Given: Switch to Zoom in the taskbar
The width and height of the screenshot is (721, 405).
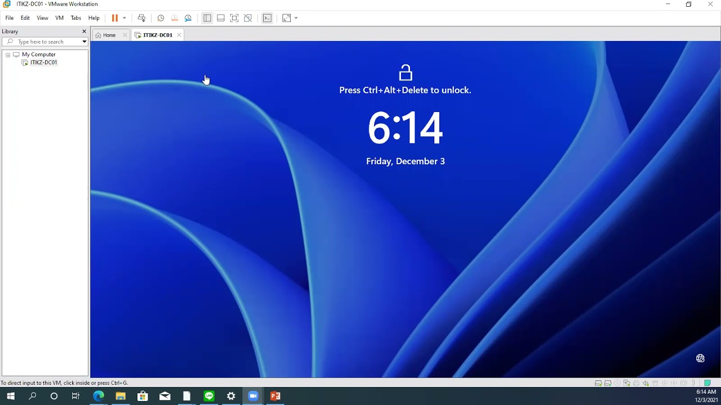Looking at the screenshot, I should [x=253, y=396].
